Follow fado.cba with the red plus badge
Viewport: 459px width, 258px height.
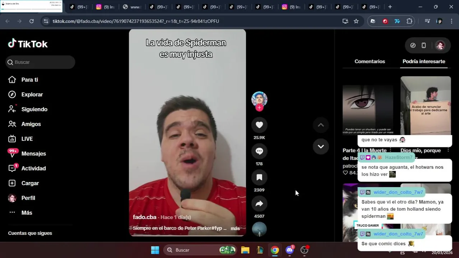pos(259,107)
